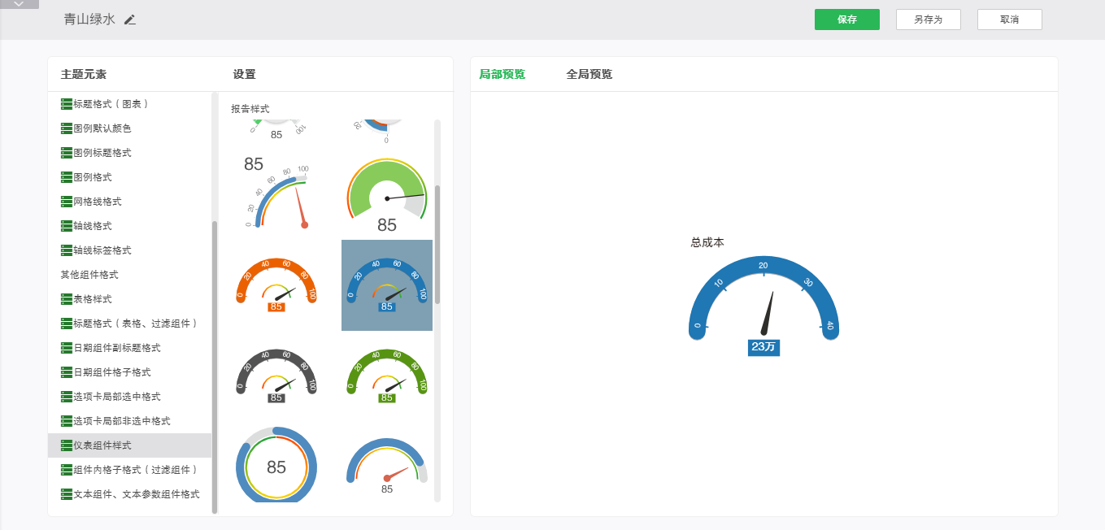Select the blue circular ring gauge style
This screenshot has height=530, width=1105.
276,466
